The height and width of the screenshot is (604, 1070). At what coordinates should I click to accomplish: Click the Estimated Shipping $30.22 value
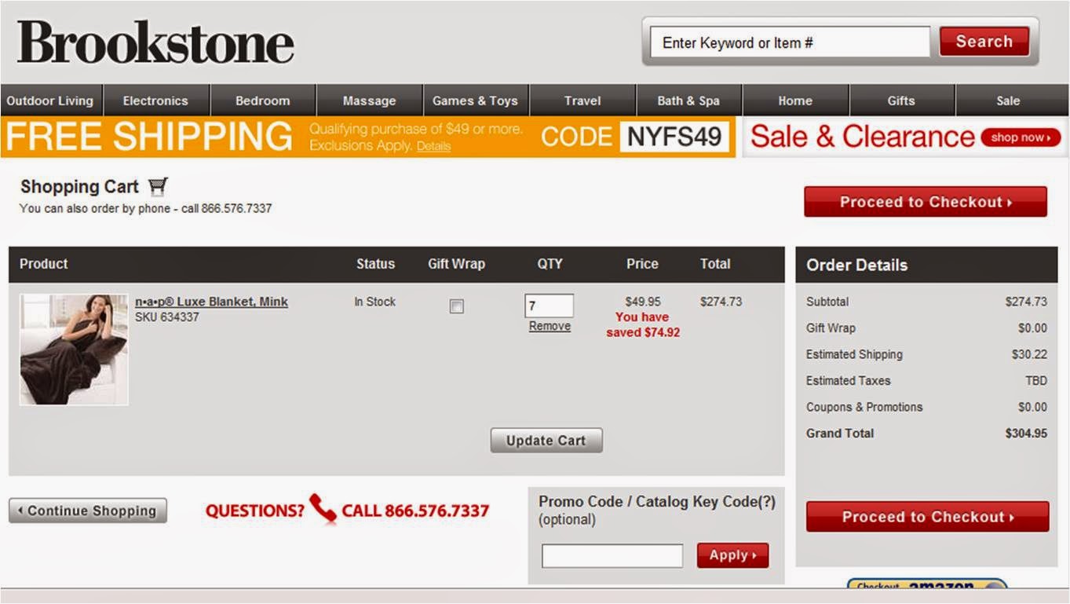tap(1029, 354)
